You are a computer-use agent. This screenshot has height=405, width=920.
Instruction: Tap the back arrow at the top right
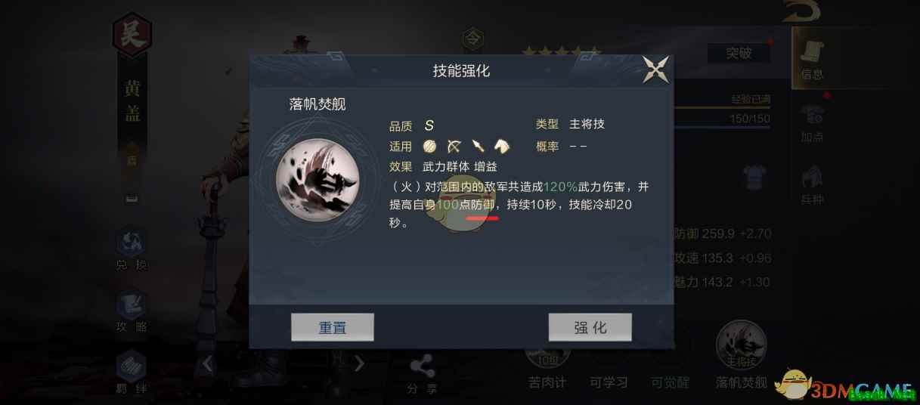click(x=802, y=11)
